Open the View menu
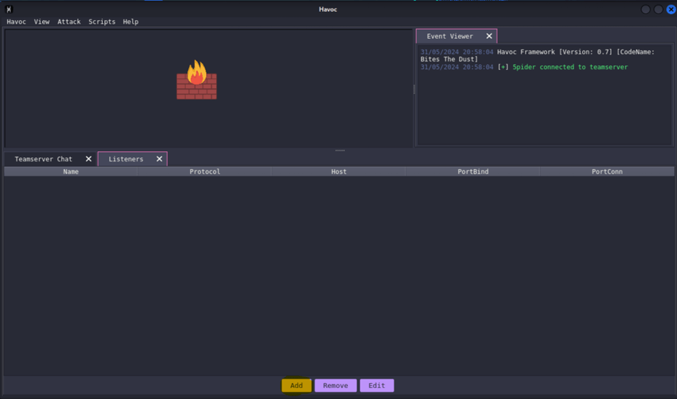 (x=42, y=21)
